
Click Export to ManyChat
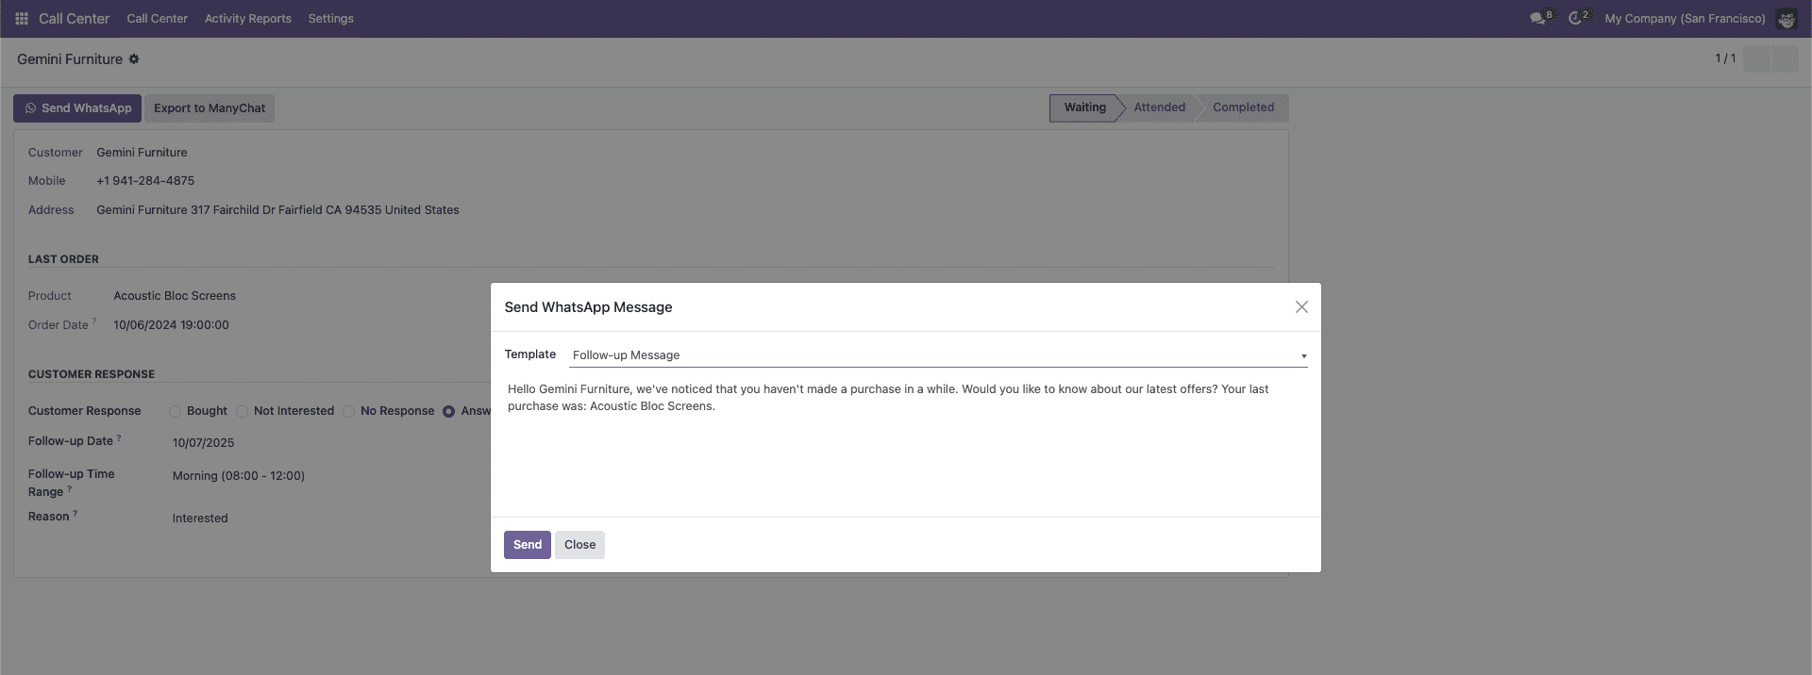[x=210, y=108]
